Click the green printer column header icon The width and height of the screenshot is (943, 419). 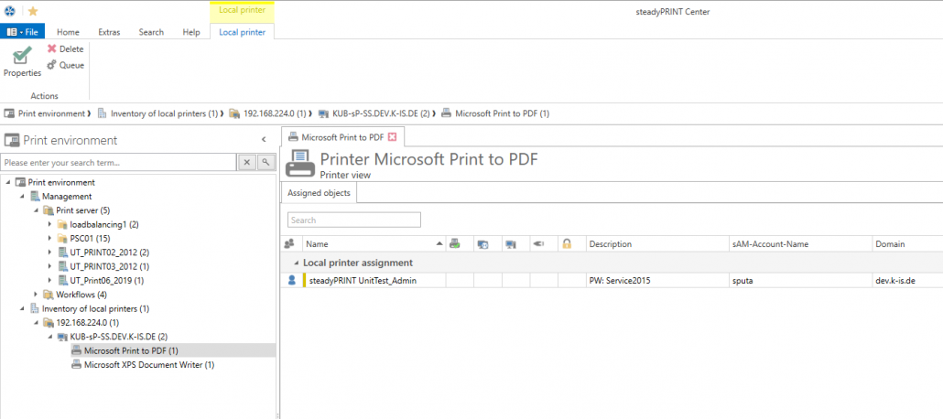point(455,244)
